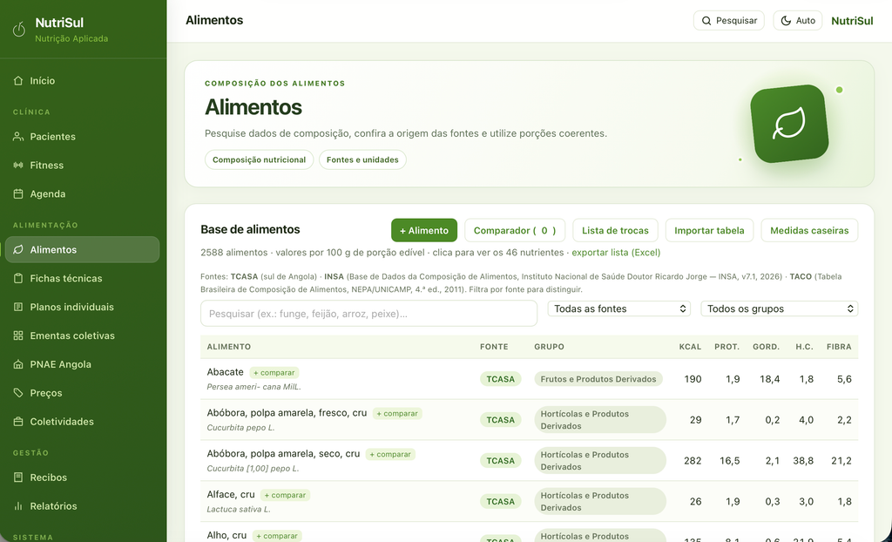Screen dimensions: 892x542
Task: Click the Coletividades briefcase icon
Action: coord(18,422)
